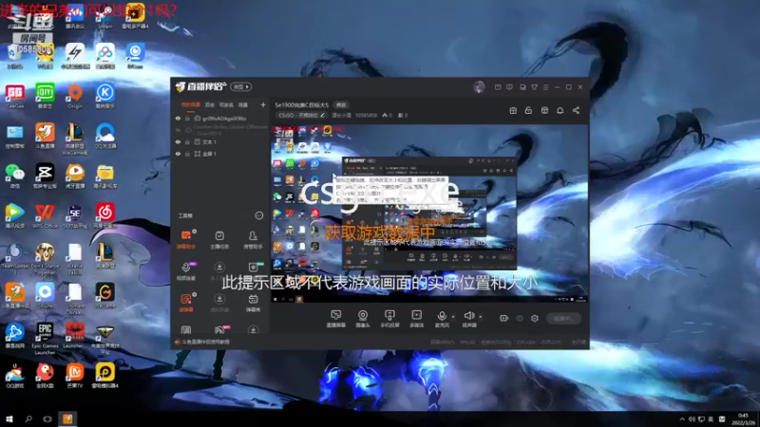This screenshot has height=427, width=760.
Task: Open the stream settings gear
Action: click(535, 318)
